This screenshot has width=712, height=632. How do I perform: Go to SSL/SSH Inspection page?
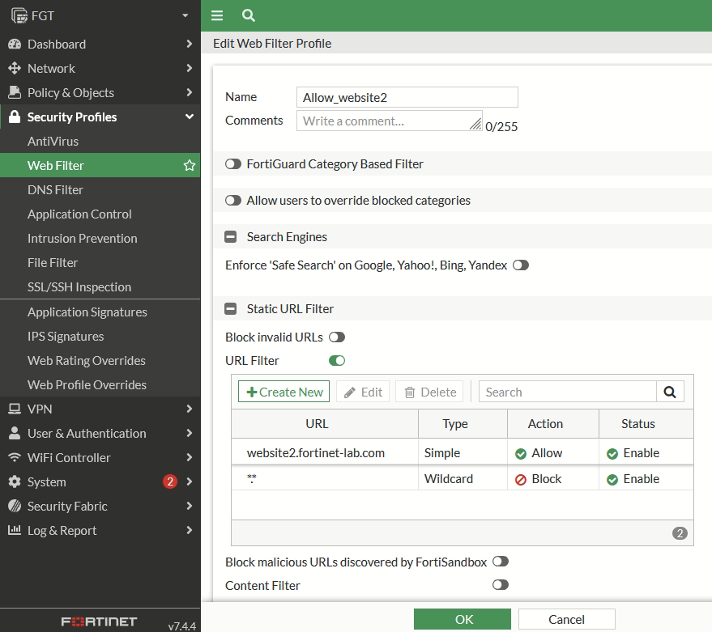click(x=79, y=287)
